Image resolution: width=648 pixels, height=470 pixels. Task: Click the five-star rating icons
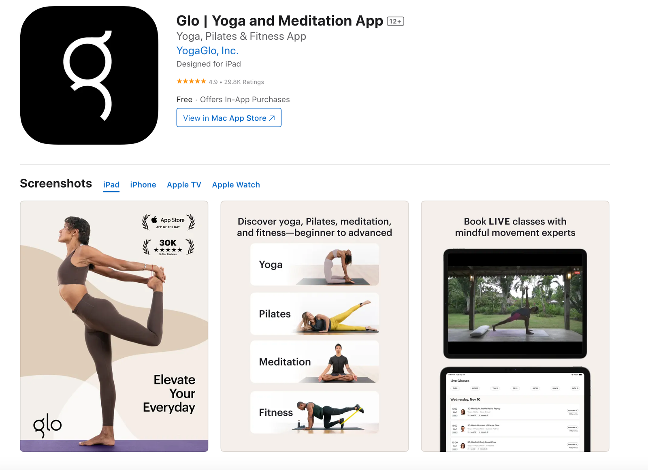point(191,81)
